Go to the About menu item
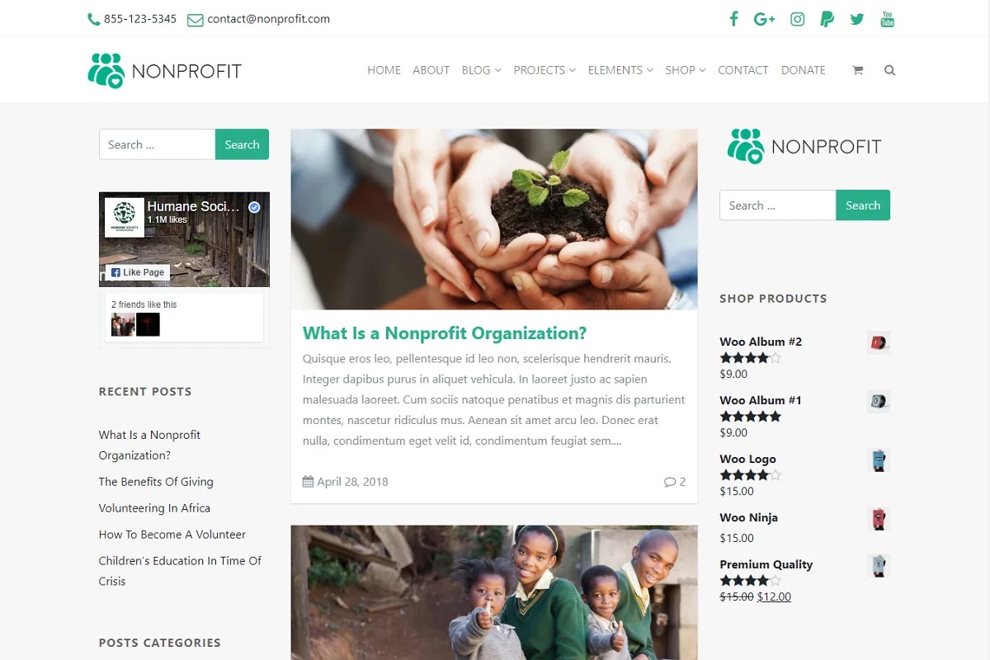 pos(431,70)
